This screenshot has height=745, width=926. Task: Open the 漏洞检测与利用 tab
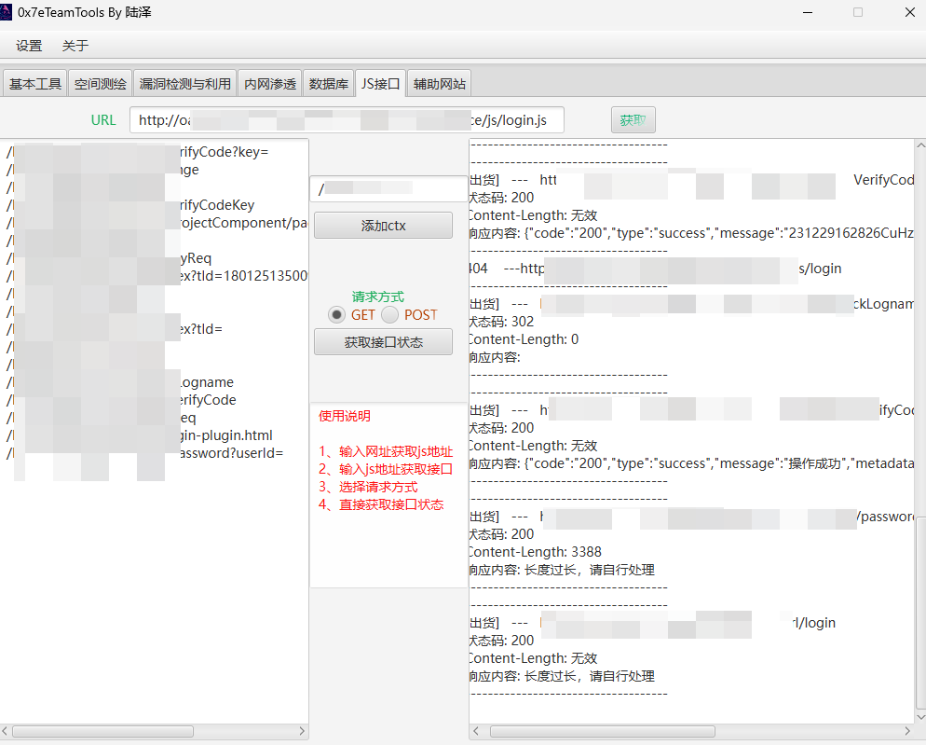(184, 84)
